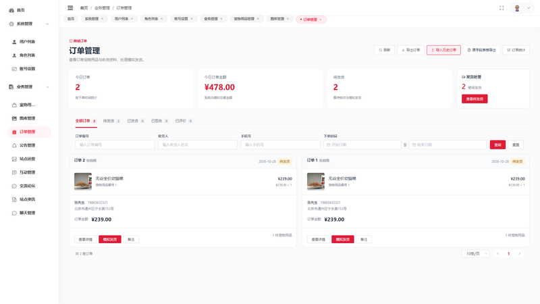Image resolution: width=540 pixels, height=304 pixels.
Task: Open the 开始日期 date picker field
Action: click(362, 145)
